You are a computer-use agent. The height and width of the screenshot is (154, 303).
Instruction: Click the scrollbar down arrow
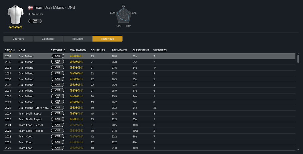tap(298, 150)
